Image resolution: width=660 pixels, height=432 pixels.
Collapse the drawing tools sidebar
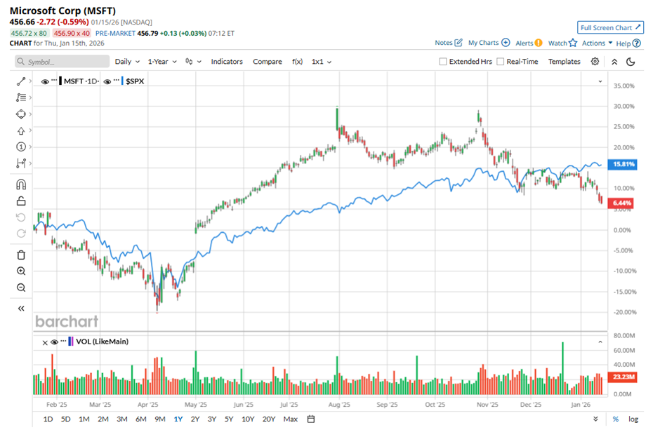[x=21, y=309]
